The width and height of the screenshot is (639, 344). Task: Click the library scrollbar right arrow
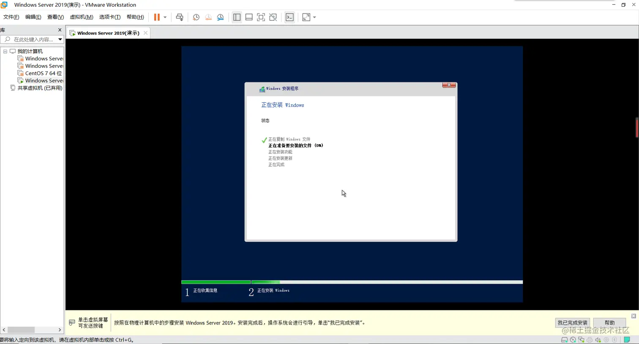tap(60, 330)
